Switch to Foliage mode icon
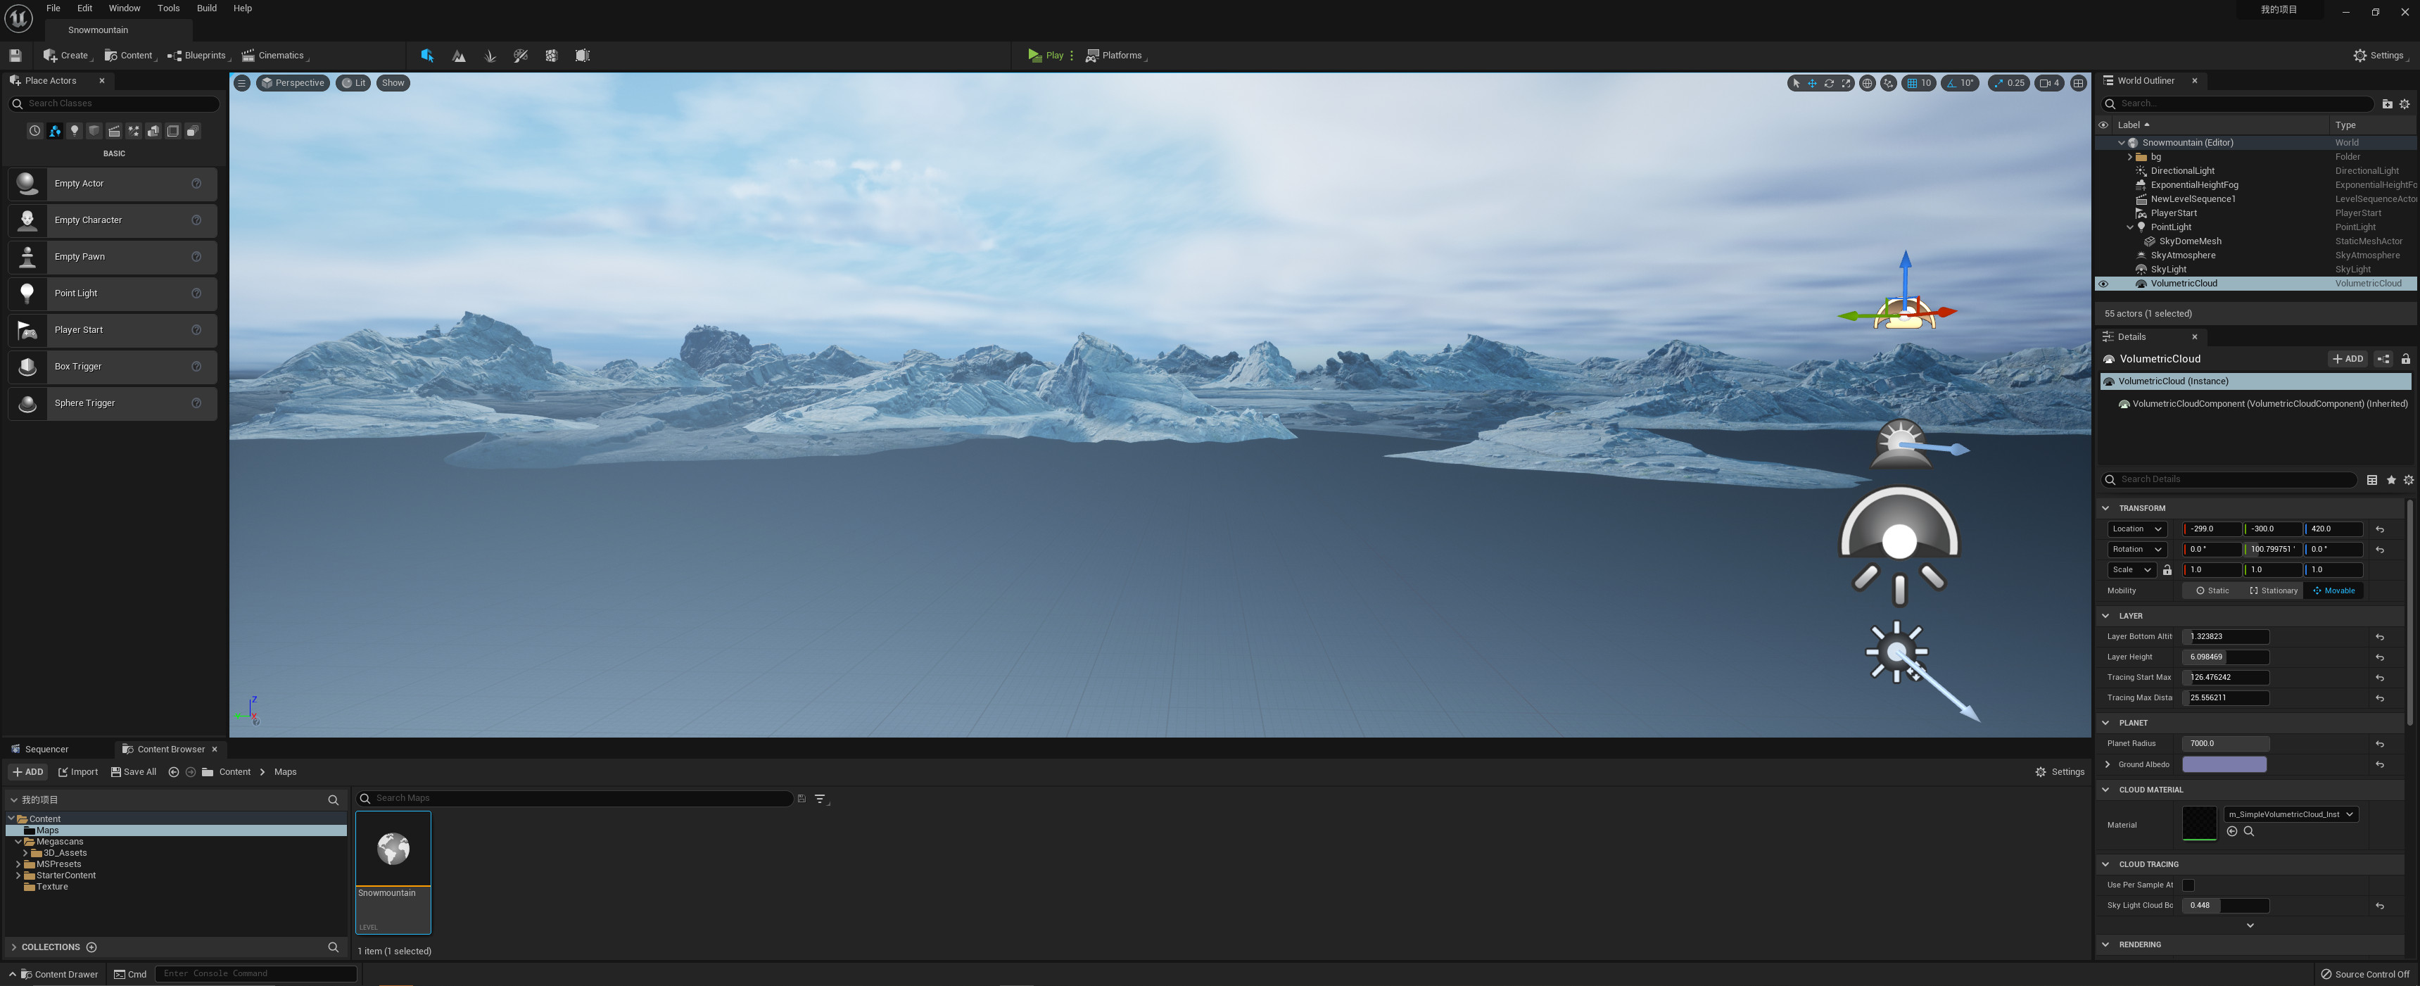Screen dimensions: 2420x986 pyautogui.click(x=490, y=56)
